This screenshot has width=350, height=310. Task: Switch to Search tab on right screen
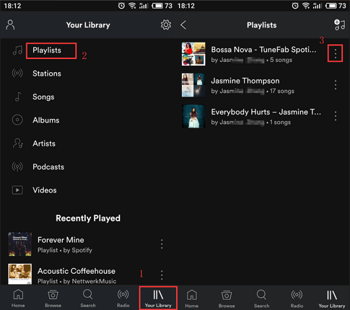[x=262, y=298]
